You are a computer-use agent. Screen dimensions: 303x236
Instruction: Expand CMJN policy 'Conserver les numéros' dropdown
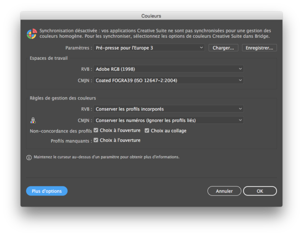tap(168, 120)
